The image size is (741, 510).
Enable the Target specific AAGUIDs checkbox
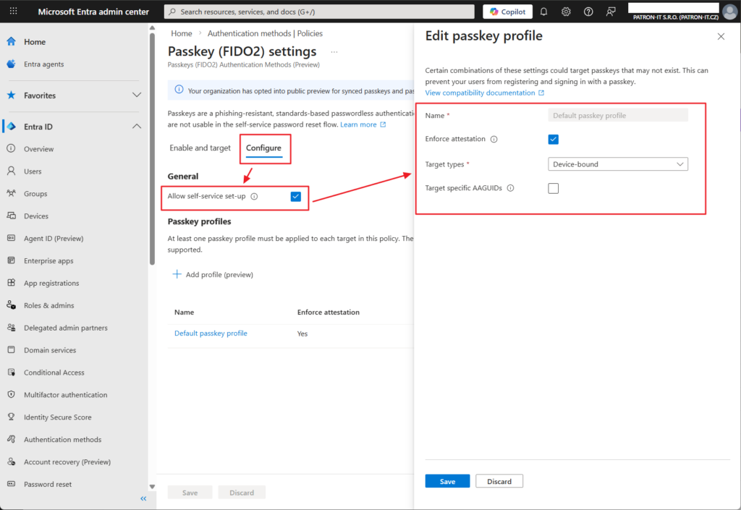[x=554, y=188]
